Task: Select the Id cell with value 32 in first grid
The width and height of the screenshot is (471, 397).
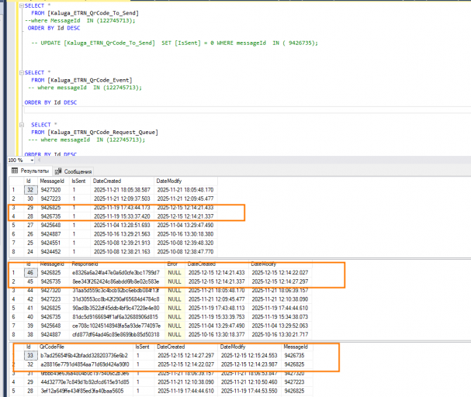Action: (x=30, y=190)
